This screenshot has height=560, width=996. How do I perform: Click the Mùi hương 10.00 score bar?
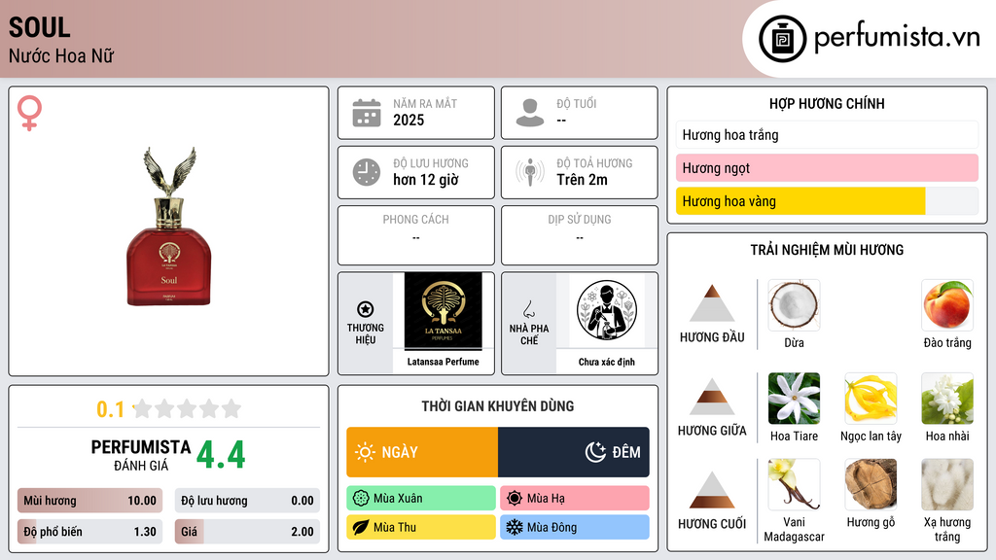(90, 501)
